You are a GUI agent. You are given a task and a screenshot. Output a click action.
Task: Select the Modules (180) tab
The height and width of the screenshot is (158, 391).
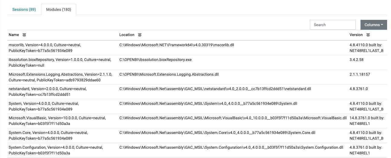(59, 10)
